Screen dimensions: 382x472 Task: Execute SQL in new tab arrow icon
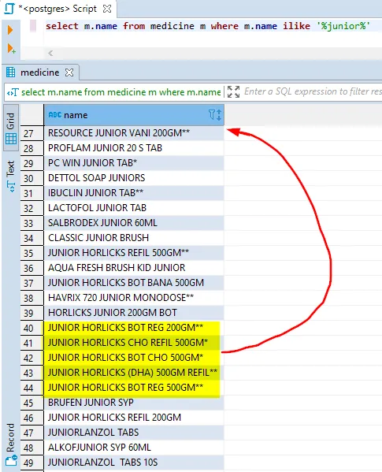(11, 49)
